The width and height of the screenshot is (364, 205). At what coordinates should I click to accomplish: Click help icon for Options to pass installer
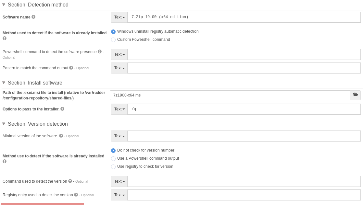(62, 109)
